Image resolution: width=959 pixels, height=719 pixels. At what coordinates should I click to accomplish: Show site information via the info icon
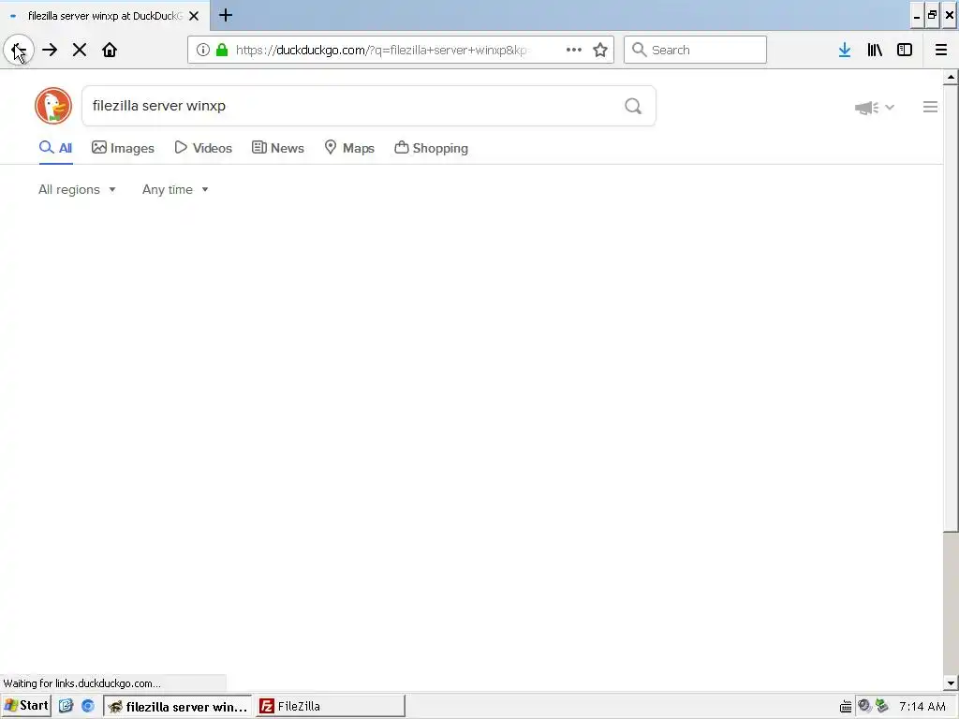[x=203, y=51]
